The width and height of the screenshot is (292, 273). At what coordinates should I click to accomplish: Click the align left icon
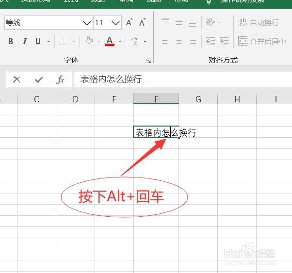pos(165,41)
